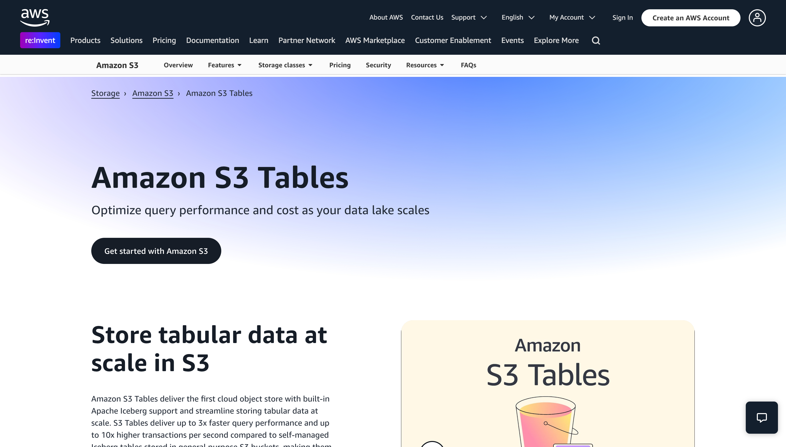Click the Security navigation tab
The image size is (786, 447).
pyautogui.click(x=378, y=65)
